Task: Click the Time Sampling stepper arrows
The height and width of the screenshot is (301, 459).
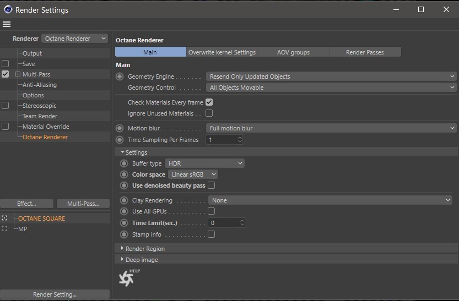Action: point(240,140)
